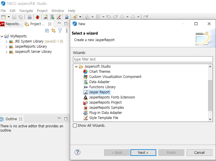
Task: Click the new Data Adapter toolbar icon
Action: point(52,17)
